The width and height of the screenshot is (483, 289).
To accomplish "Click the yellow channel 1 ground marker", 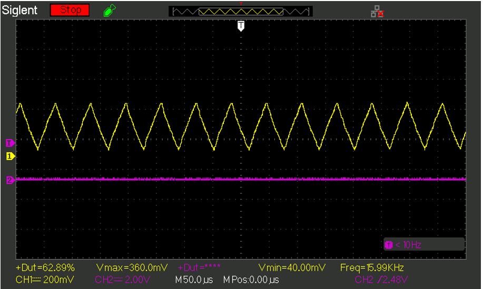I will tap(11, 156).
